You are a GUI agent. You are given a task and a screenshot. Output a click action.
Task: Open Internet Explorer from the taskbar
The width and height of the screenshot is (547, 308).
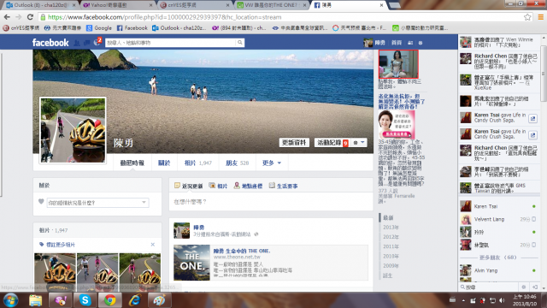(135, 300)
